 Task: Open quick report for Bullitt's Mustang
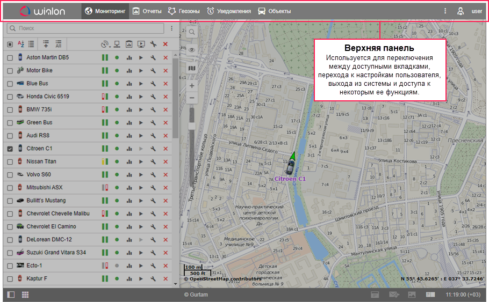pos(129,201)
